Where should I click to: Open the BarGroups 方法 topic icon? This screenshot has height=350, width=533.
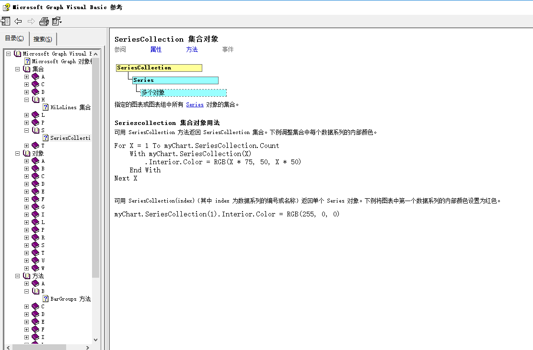point(45,299)
